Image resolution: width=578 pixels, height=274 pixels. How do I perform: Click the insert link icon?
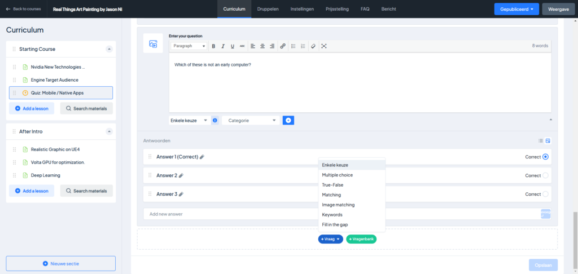(x=283, y=46)
